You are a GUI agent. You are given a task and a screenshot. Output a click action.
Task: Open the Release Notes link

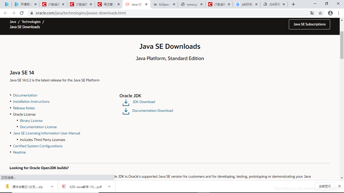(x=24, y=108)
